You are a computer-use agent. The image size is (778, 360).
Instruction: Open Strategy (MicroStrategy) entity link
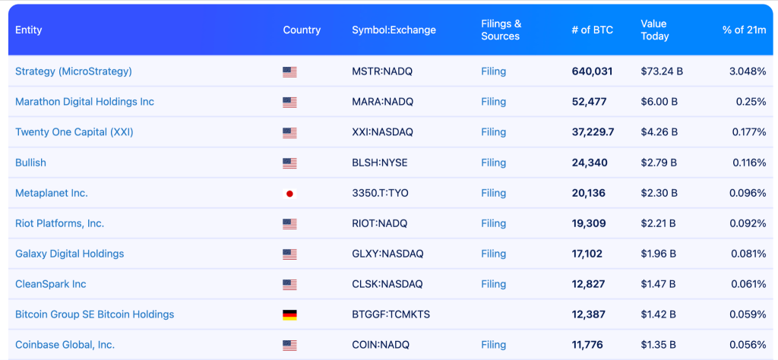tap(74, 71)
